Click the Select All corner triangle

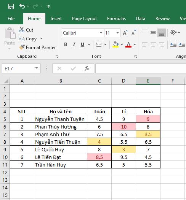[6, 81]
